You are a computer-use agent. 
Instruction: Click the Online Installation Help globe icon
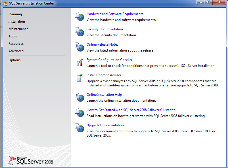[80, 97]
